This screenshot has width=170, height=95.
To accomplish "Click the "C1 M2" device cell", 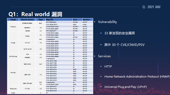I will [x=27, y=89].
